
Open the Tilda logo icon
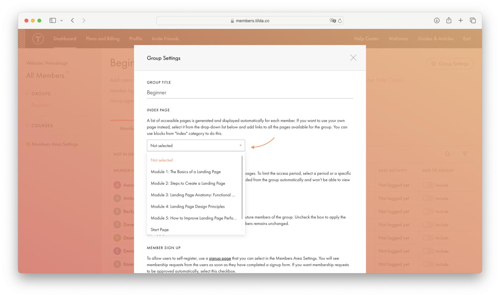(38, 39)
